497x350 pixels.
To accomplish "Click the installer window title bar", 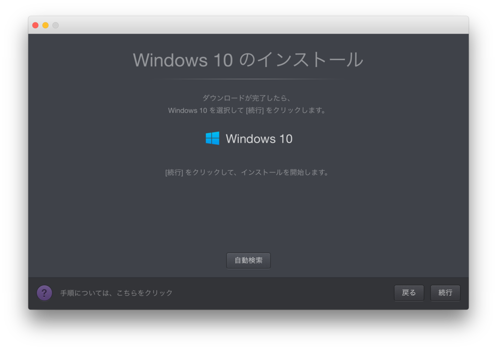I will (248, 25).
